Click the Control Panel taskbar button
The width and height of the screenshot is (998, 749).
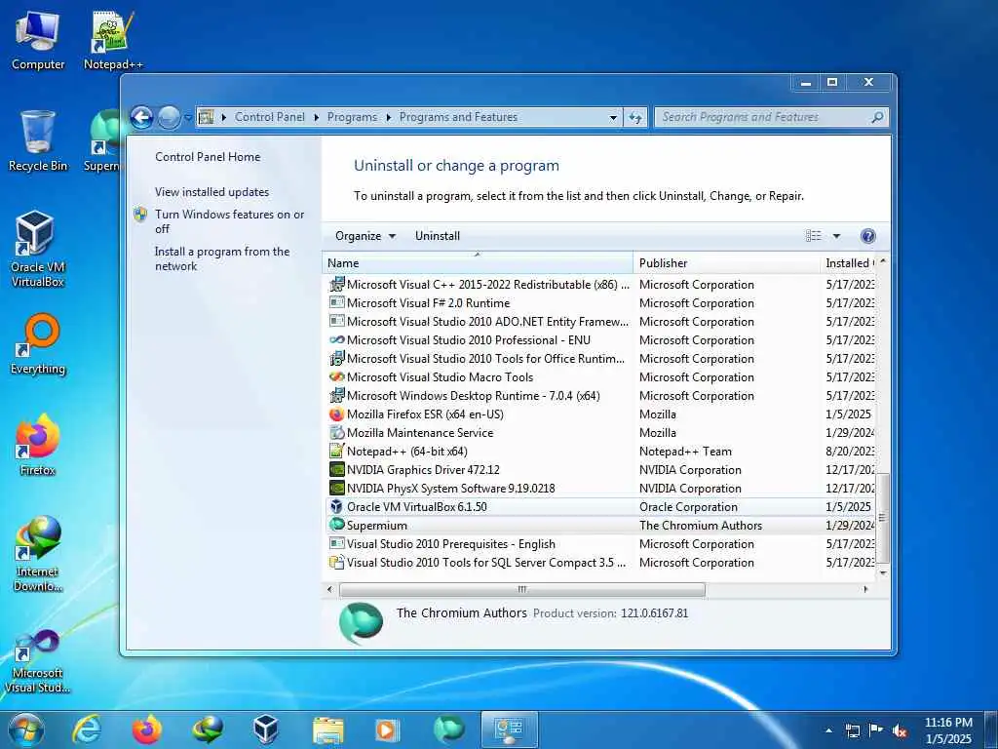point(509,729)
